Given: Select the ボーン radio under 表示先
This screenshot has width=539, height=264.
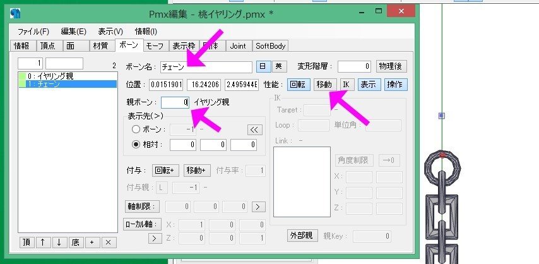Looking at the screenshot, I should click(136, 129).
